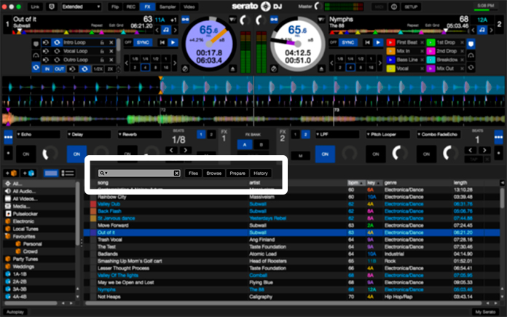Trigger the red First Beat cue point
Viewport: 507px width, 317px height.
pos(390,42)
